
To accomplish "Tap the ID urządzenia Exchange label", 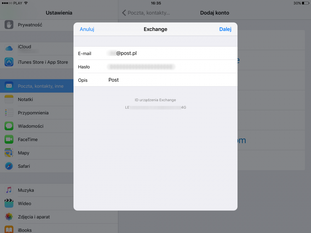I will coord(155,100).
